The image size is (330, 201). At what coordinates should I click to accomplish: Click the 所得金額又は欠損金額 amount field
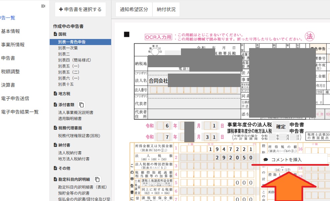[x=217, y=149]
